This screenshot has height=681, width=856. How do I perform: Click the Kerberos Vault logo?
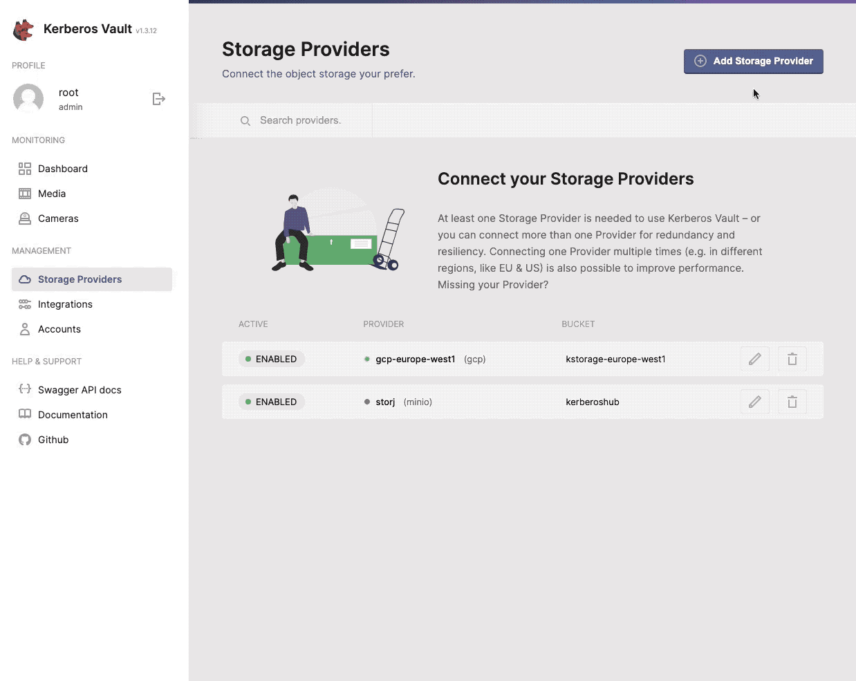coord(23,29)
